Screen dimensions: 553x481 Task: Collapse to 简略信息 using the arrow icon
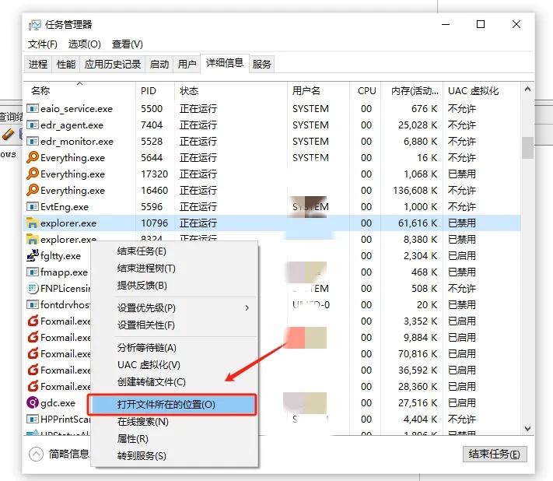coord(36,455)
